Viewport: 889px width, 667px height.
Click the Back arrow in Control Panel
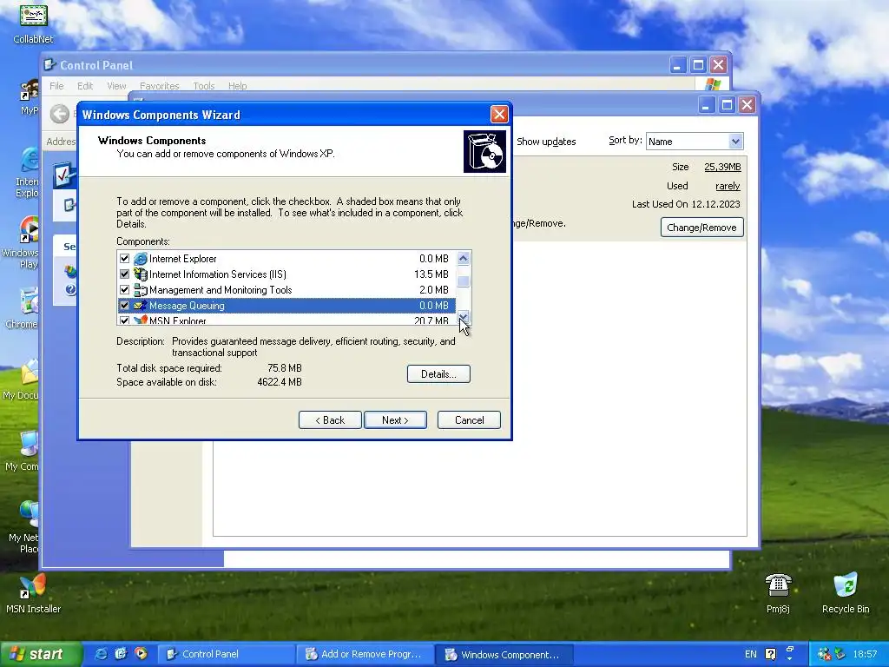tap(60, 114)
